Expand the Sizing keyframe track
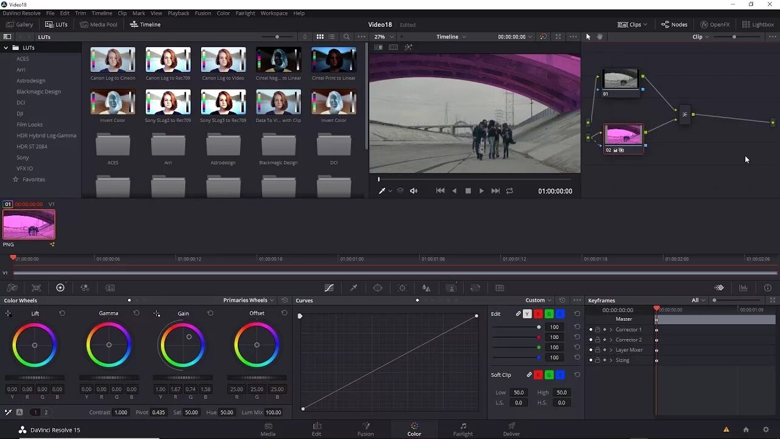The width and height of the screenshot is (780, 439). click(x=611, y=360)
